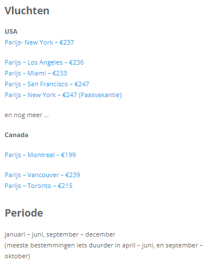Select the Parijs – Vancouver €239 flight
Screen dimensions: 209x264
pos(42,175)
